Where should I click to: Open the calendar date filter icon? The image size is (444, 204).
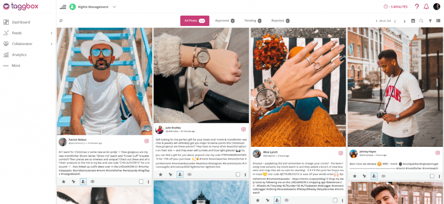tap(413, 21)
